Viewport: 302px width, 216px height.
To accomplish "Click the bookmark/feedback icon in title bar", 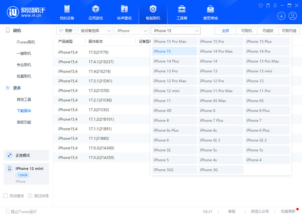I will (268, 5).
